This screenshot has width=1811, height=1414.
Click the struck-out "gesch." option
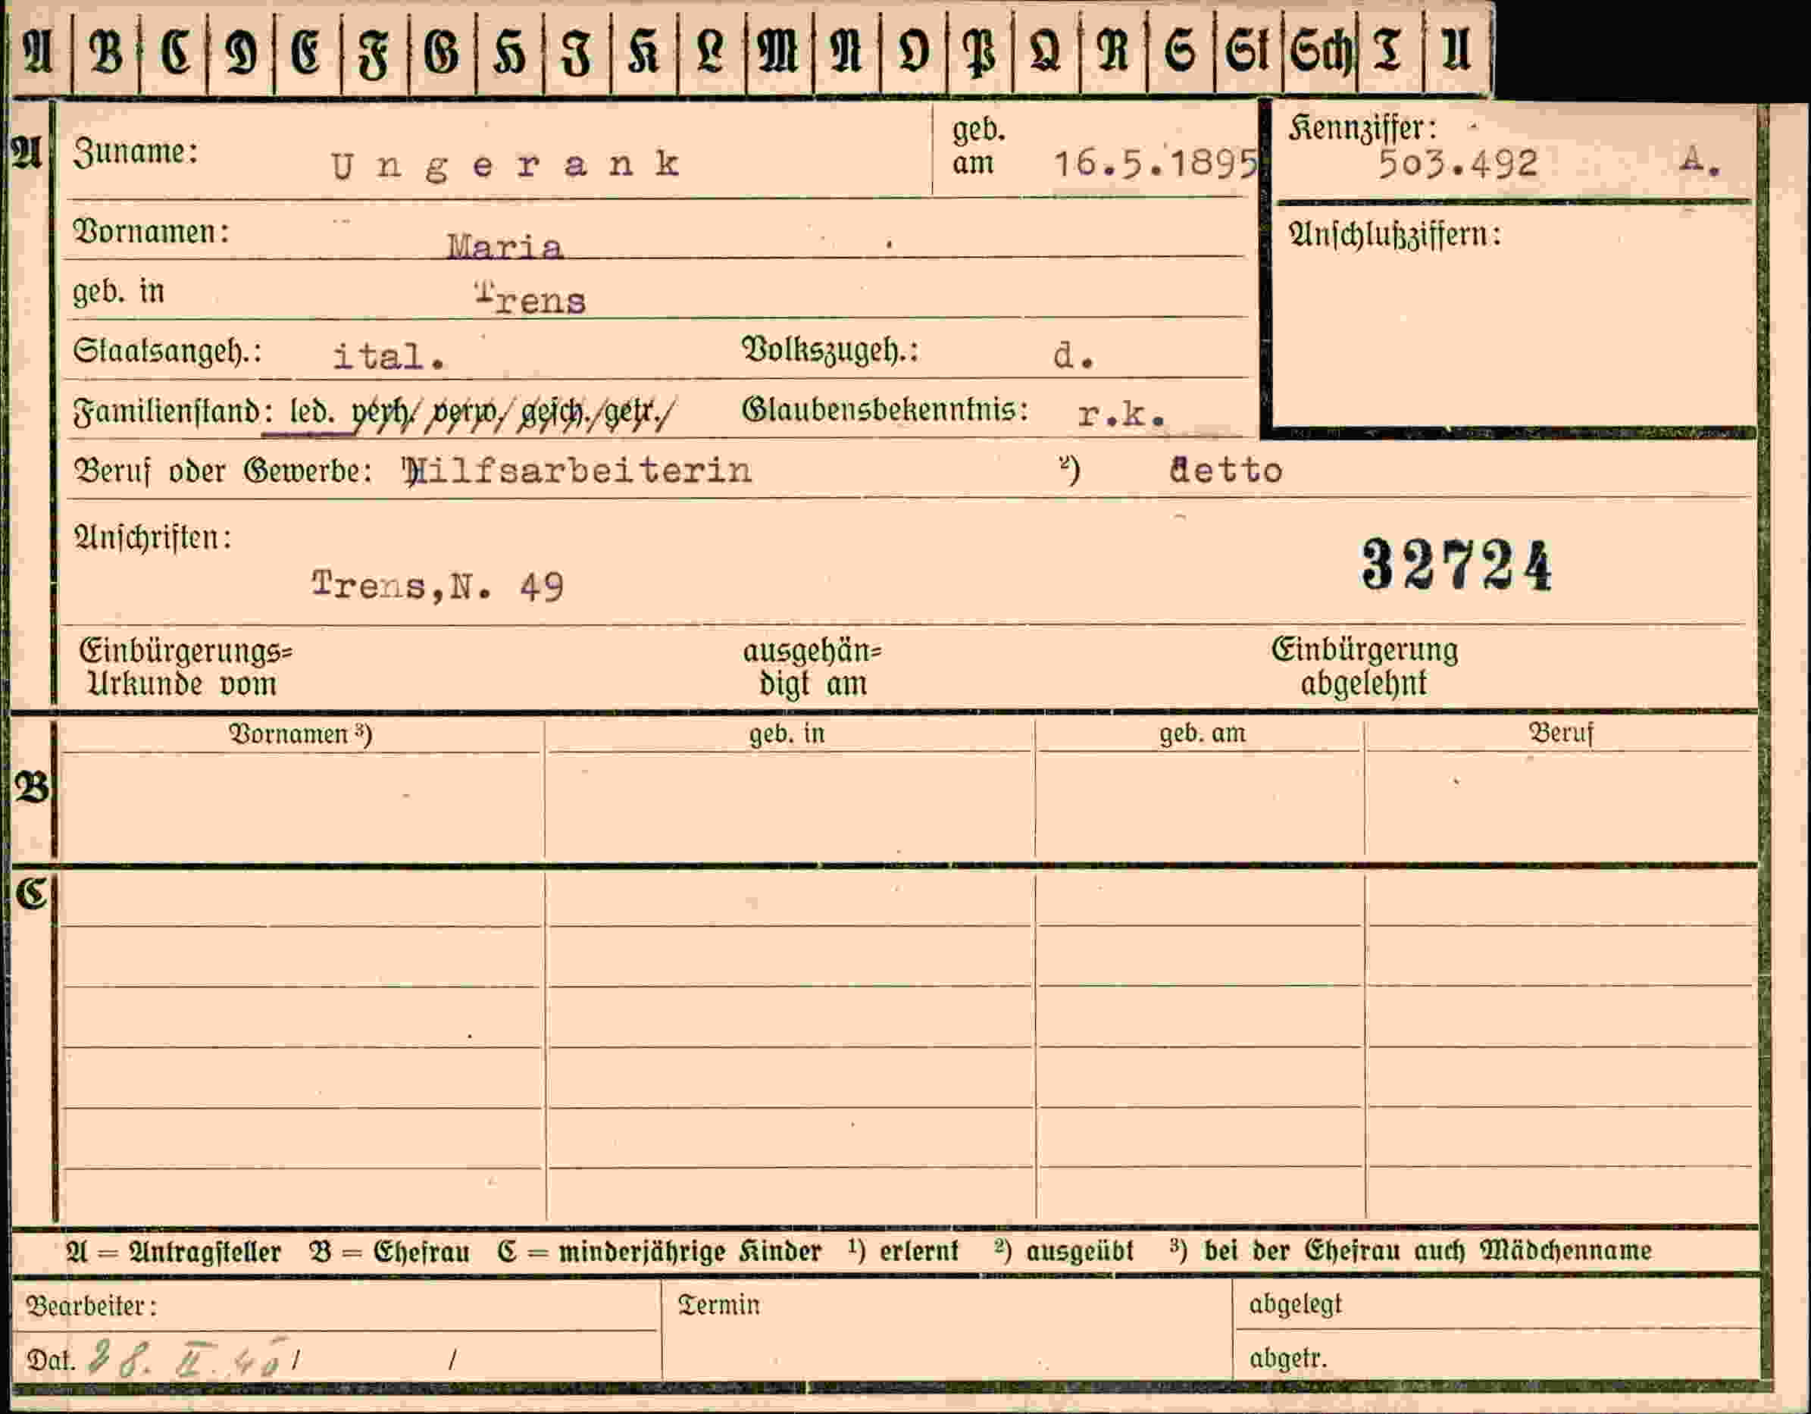(555, 411)
